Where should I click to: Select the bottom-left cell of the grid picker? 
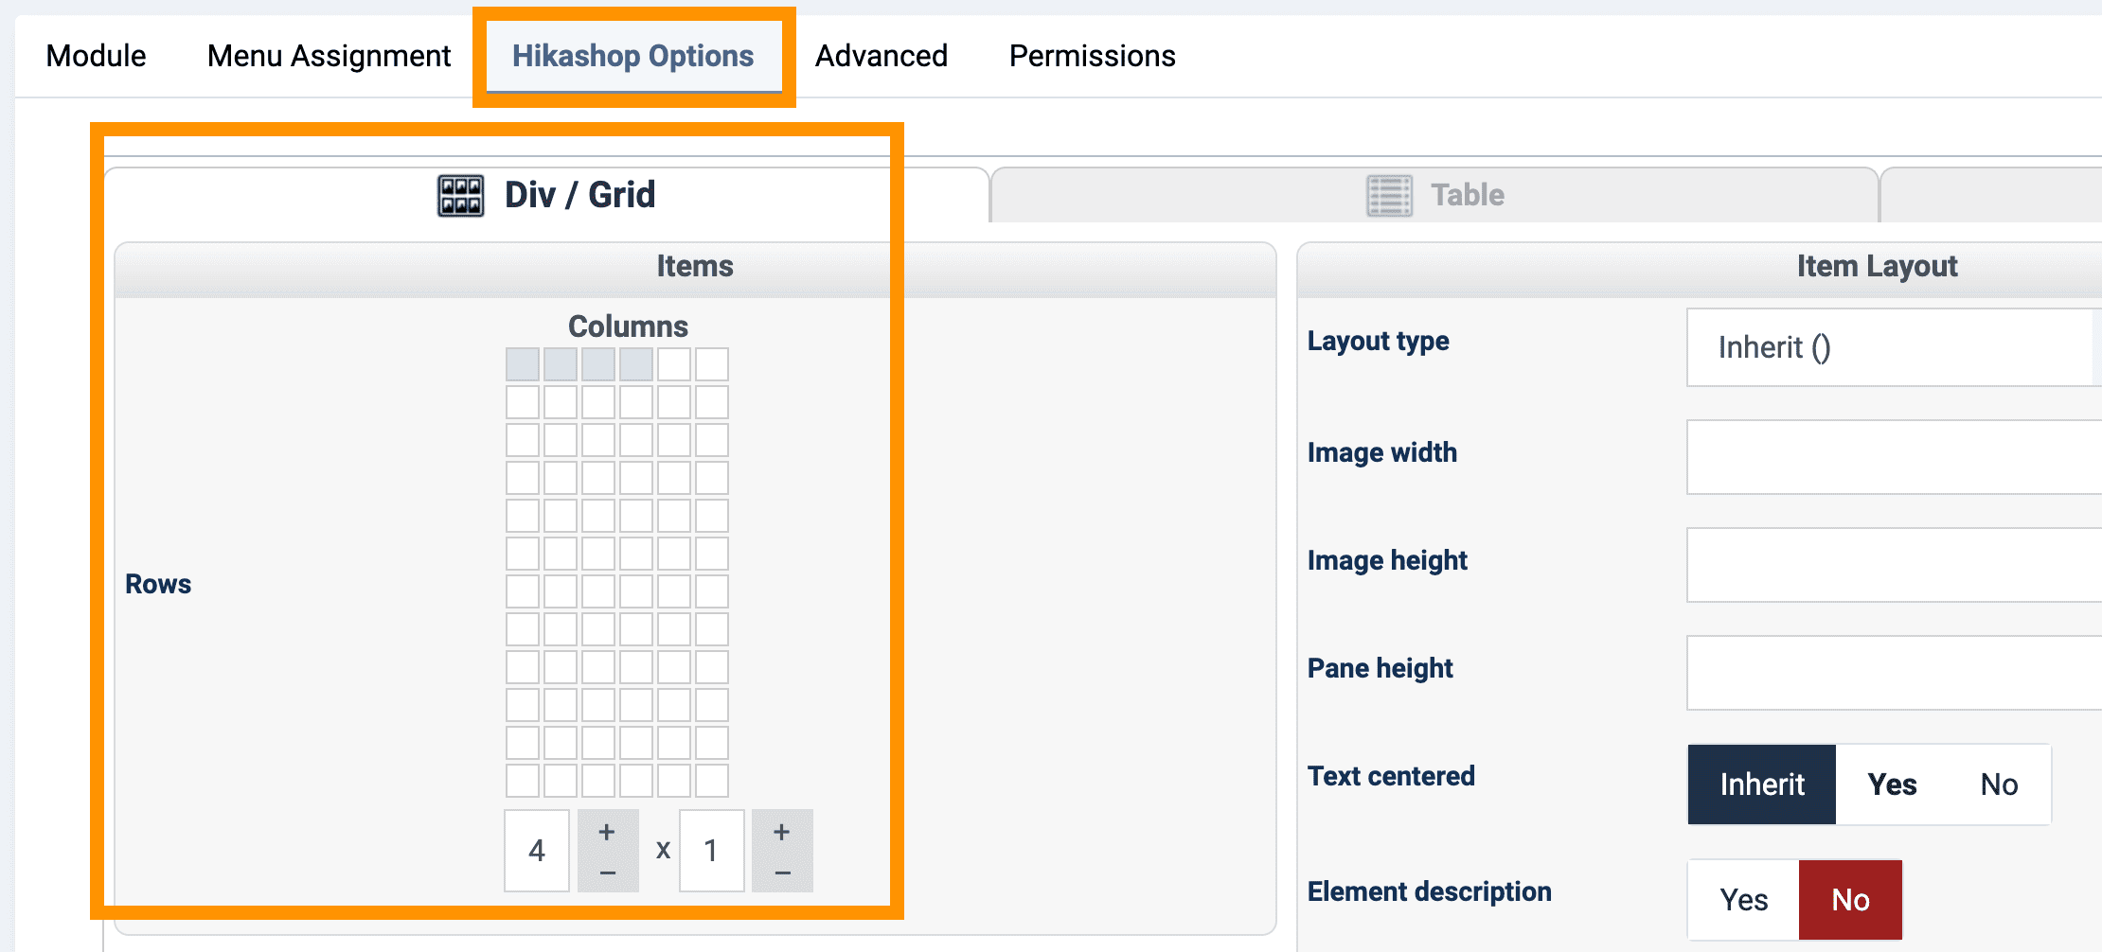pyautogui.click(x=523, y=781)
